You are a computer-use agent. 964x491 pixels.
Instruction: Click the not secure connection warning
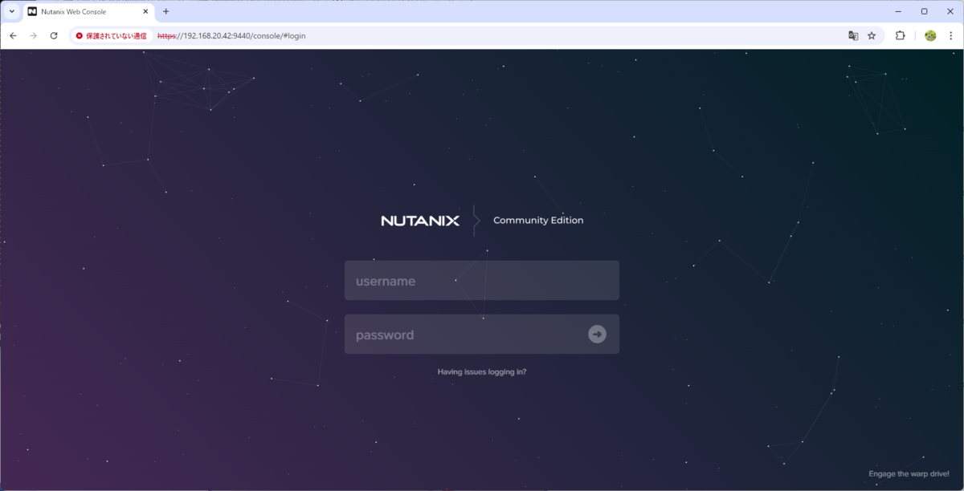pyautogui.click(x=112, y=35)
